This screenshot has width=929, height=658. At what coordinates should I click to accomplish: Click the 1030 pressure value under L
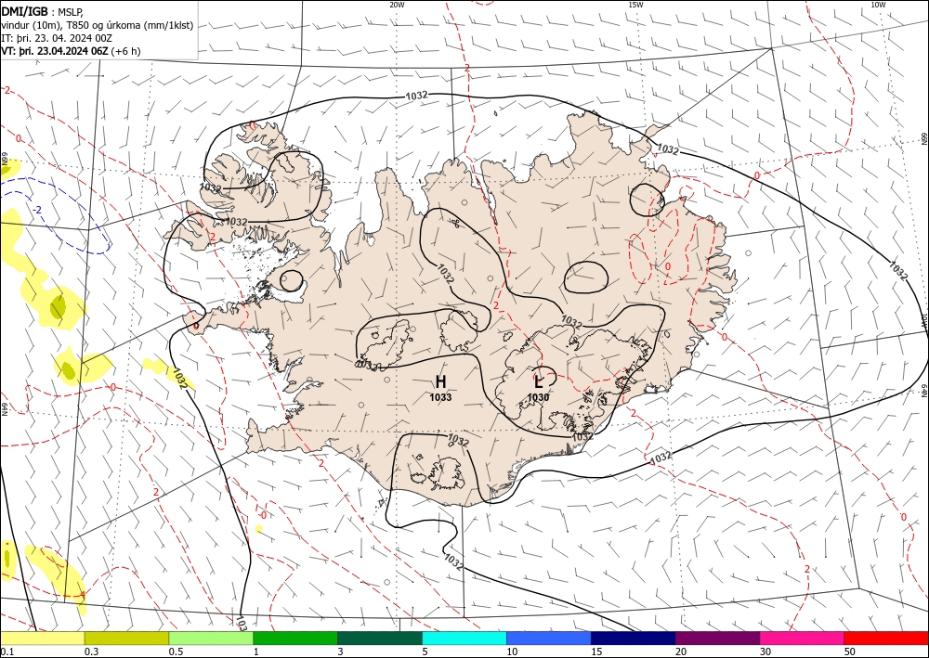[538, 397]
